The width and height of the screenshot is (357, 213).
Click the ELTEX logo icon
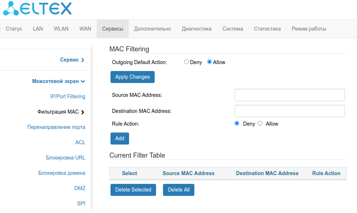tap(11, 9)
